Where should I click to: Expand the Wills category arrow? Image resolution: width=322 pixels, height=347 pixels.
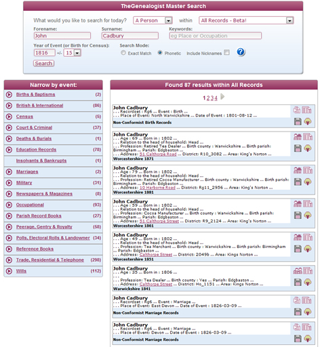(x=9, y=271)
